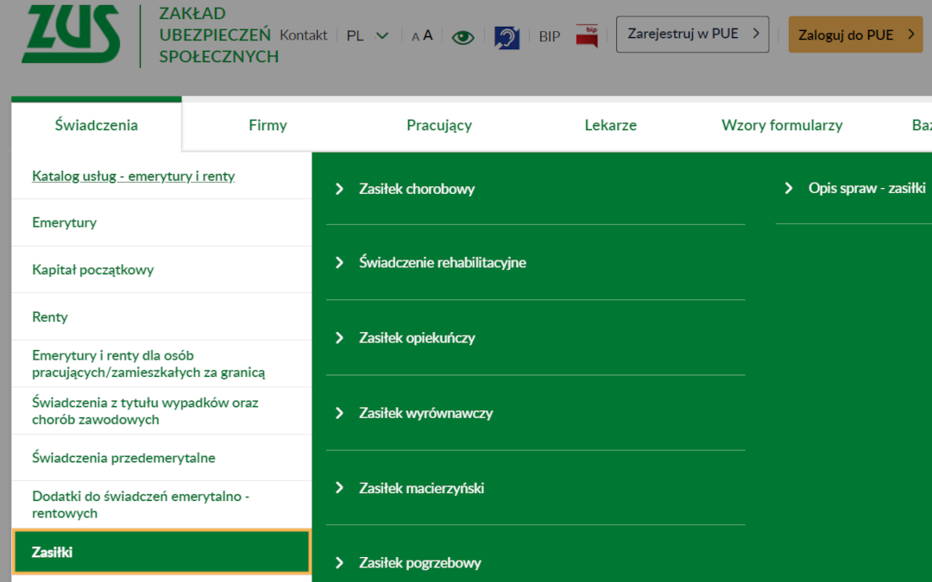This screenshot has width=932, height=582.
Task: Open the Kontakt link
Action: (303, 35)
